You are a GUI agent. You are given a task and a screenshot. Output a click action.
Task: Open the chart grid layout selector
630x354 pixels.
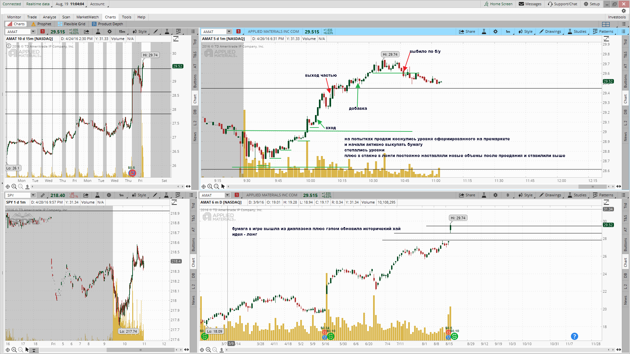606,24
